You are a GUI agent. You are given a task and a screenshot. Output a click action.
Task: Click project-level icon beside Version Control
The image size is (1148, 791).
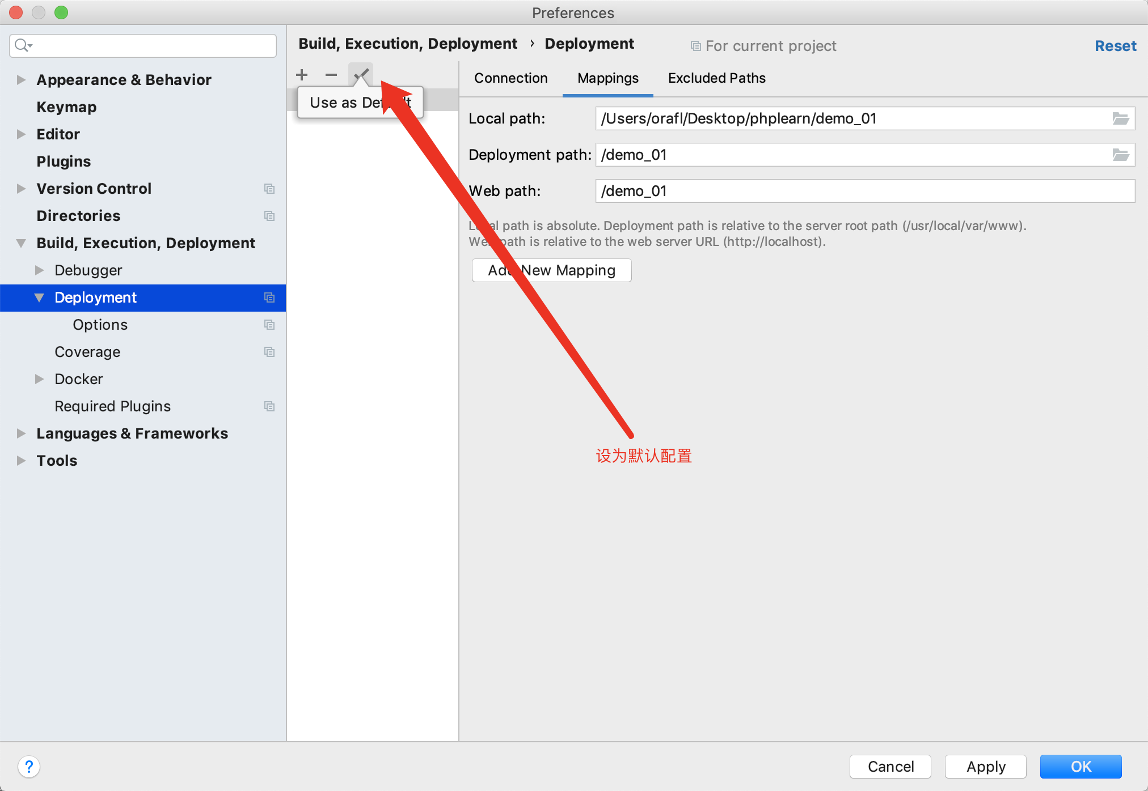pyautogui.click(x=269, y=189)
